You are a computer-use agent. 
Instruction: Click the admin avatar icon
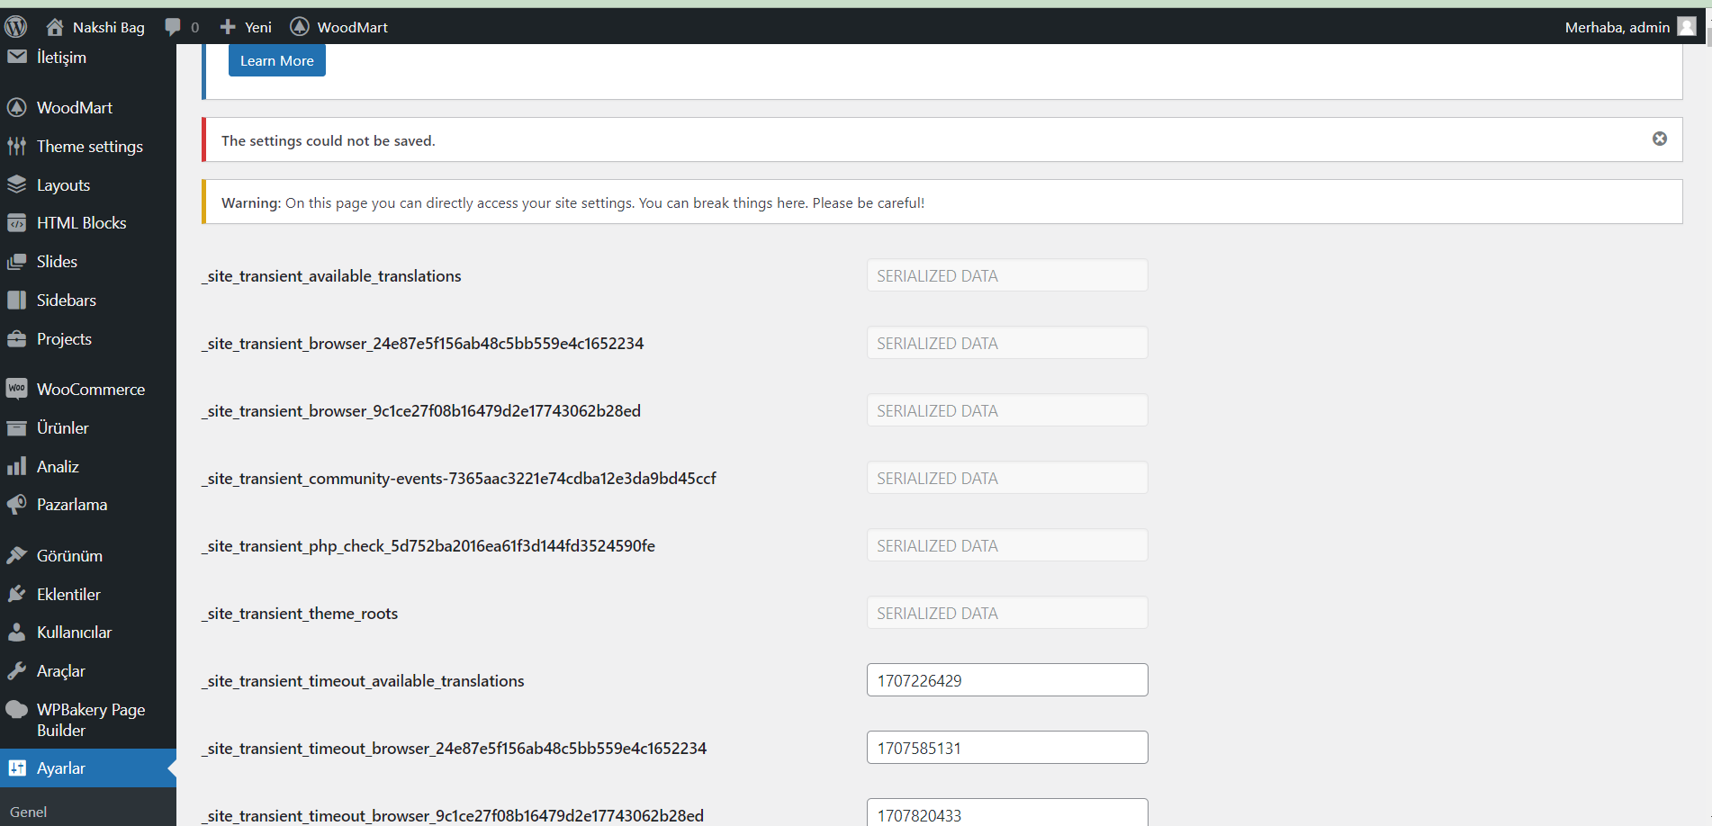pos(1687,27)
